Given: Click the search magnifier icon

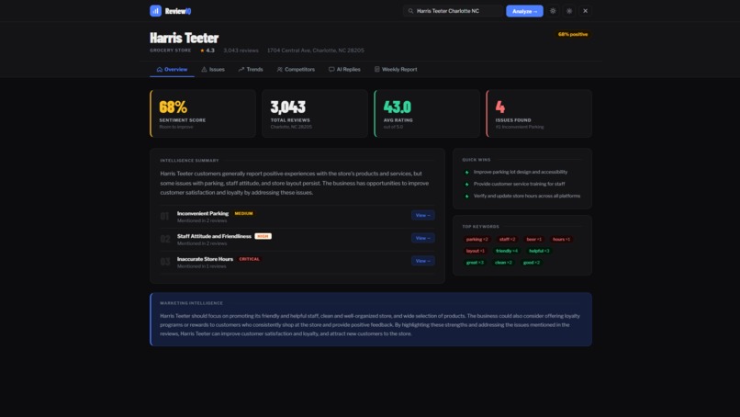Looking at the screenshot, I should click(410, 11).
